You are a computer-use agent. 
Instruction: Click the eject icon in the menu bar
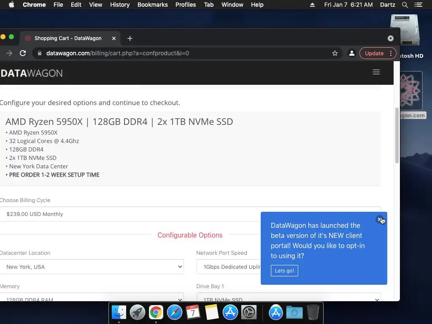[x=312, y=5]
